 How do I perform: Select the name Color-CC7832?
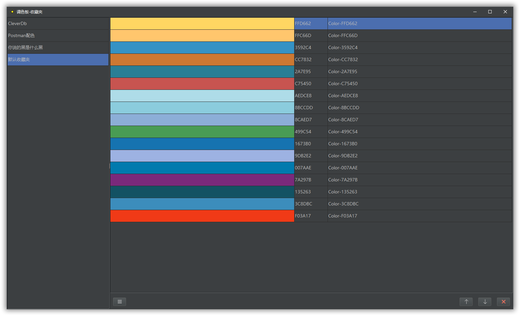point(420,59)
